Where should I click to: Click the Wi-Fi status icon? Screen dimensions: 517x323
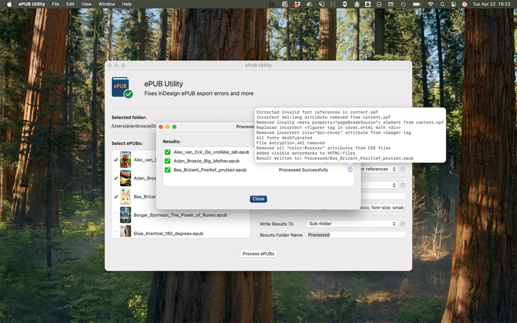(x=430, y=4)
